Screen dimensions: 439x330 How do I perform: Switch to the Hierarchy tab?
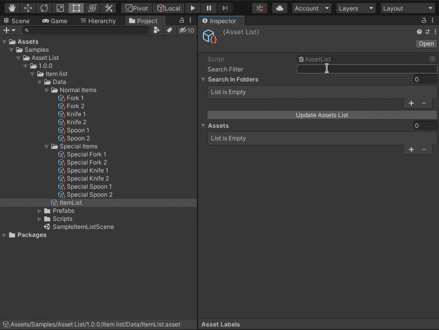click(98, 21)
